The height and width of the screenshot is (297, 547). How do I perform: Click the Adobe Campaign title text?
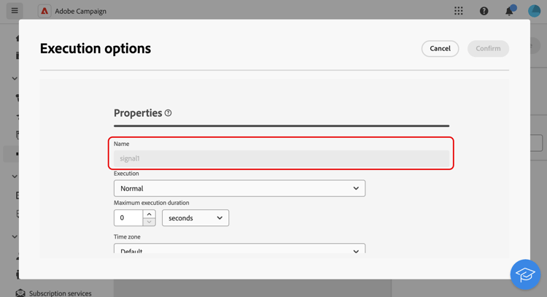coord(81,12)
